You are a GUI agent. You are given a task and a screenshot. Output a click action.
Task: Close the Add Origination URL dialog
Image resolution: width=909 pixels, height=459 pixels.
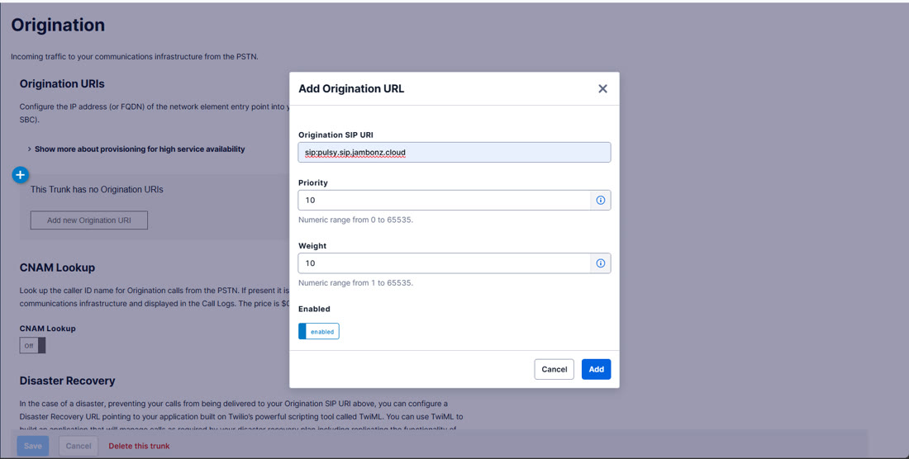pyautogui.click(x=602, y=88)
